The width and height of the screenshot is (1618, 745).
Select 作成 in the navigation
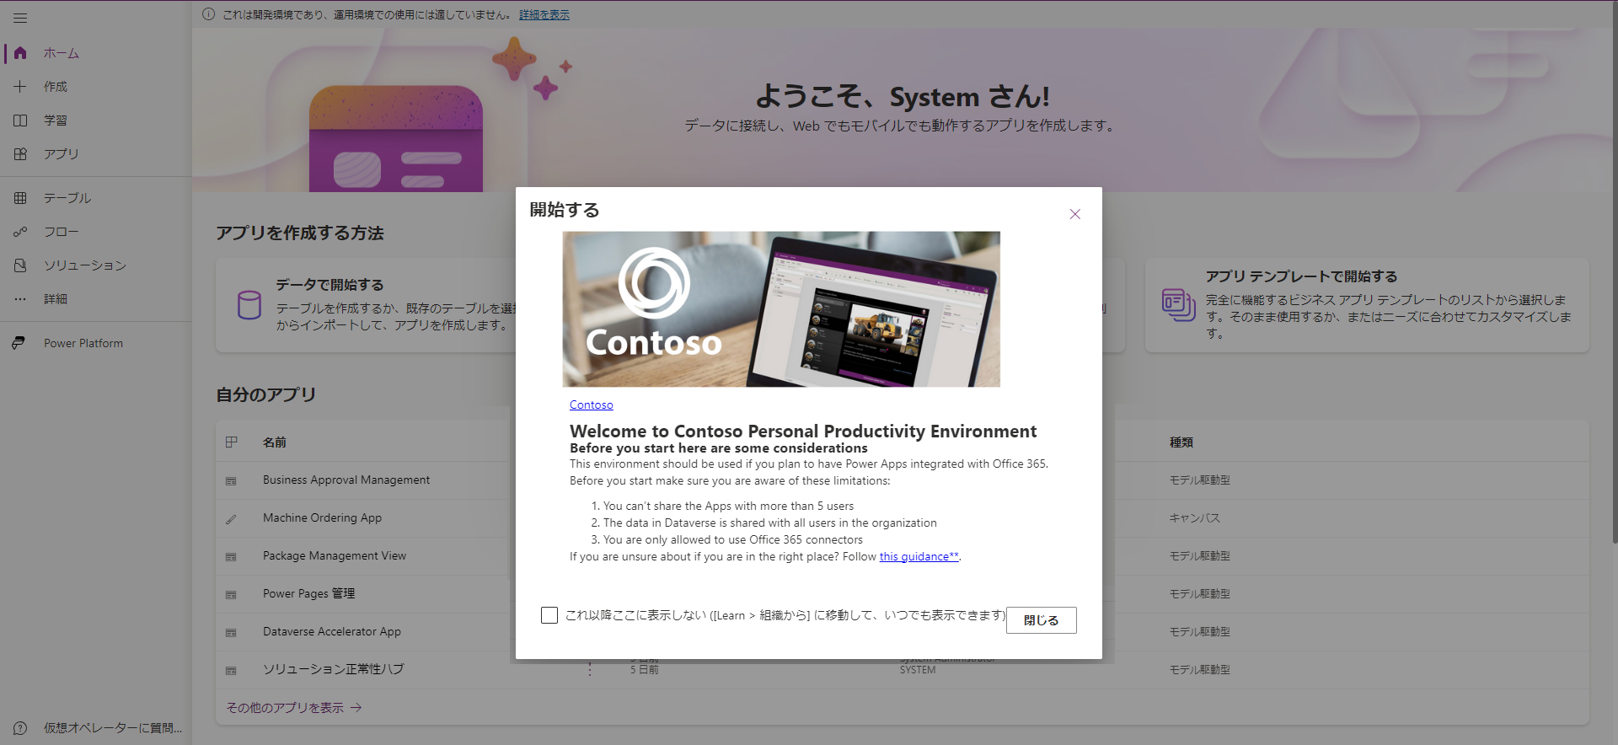[56, 87]
